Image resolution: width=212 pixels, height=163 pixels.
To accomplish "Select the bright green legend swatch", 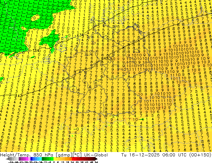I will click(52, 159).
